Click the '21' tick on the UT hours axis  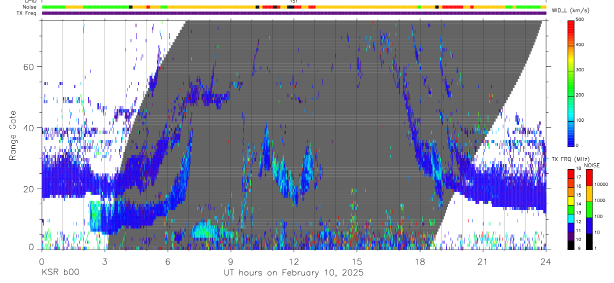click(x=482, y=262)
